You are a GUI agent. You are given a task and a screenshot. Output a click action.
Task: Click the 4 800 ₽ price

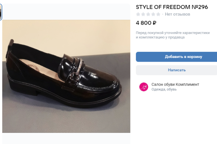coord(146,23)
